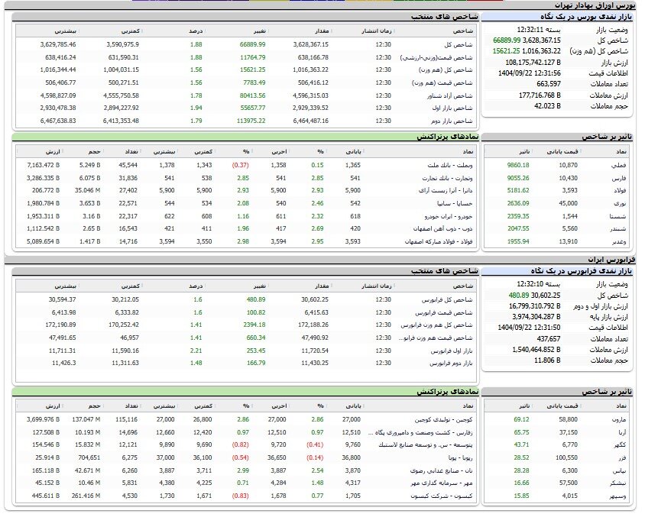Open مارون in Farabourse index impact list

[619, 420]
